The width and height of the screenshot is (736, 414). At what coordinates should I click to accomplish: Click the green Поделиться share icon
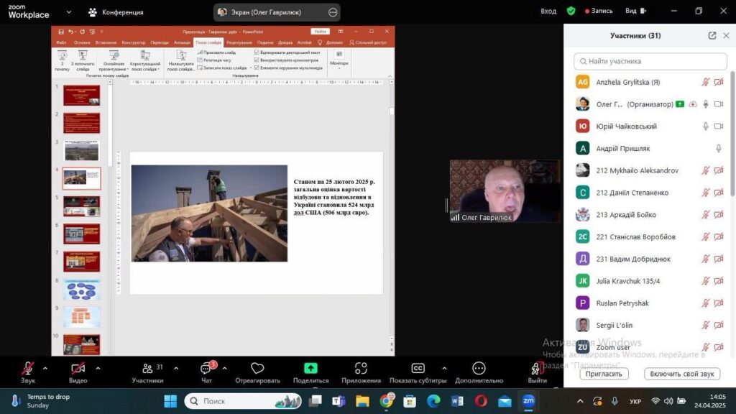(310, 369)
